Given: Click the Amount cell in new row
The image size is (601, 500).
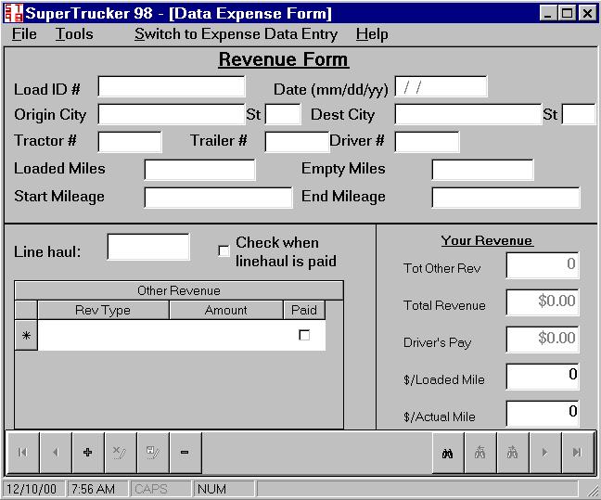Looking at the screenshot, I should (x=226, y=336).
